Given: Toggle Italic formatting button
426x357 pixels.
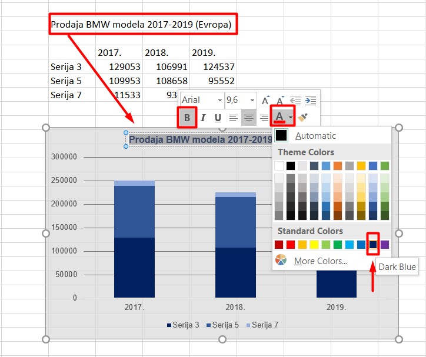Looking at the screenshot, I should pos(202,118).
